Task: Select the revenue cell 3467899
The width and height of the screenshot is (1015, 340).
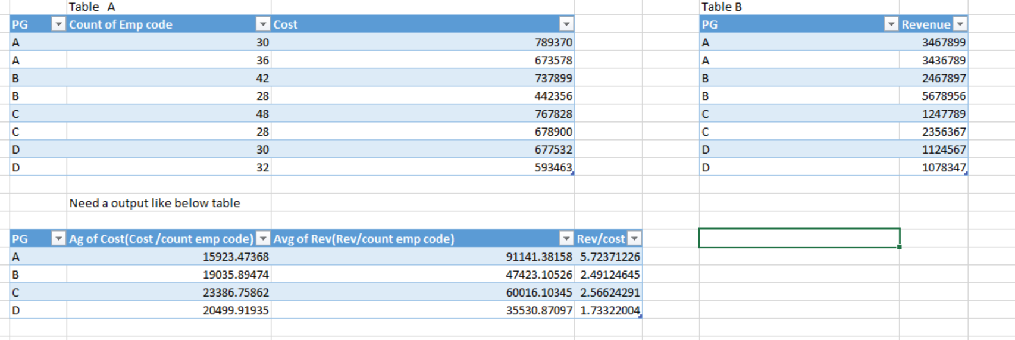Action: coord(933,42)
